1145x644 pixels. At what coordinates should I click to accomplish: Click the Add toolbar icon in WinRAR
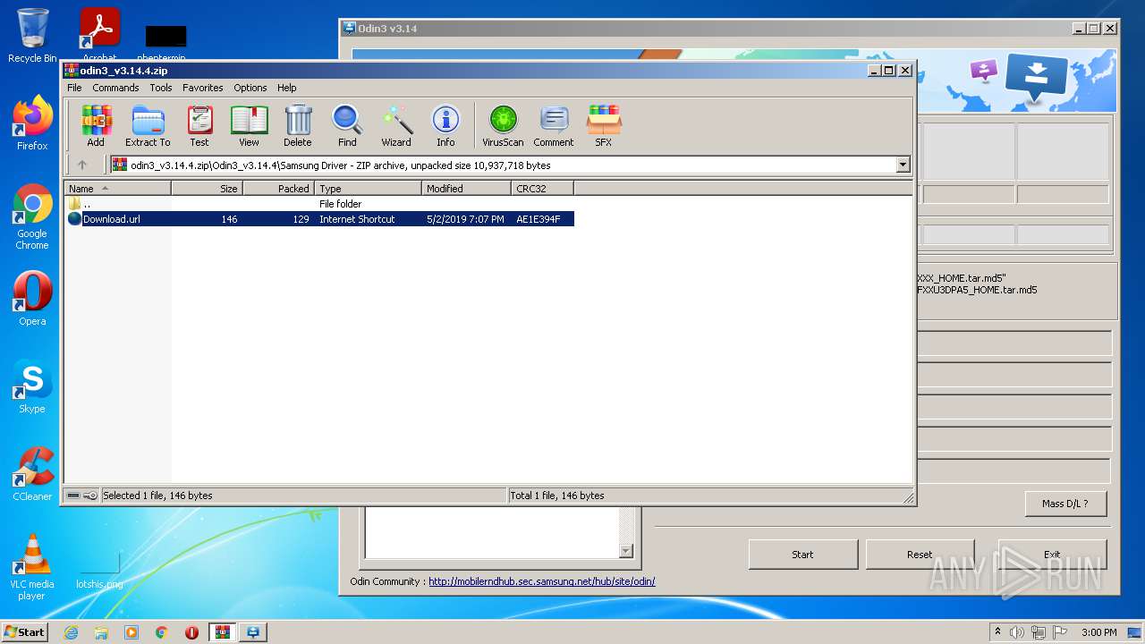(96, 126)
